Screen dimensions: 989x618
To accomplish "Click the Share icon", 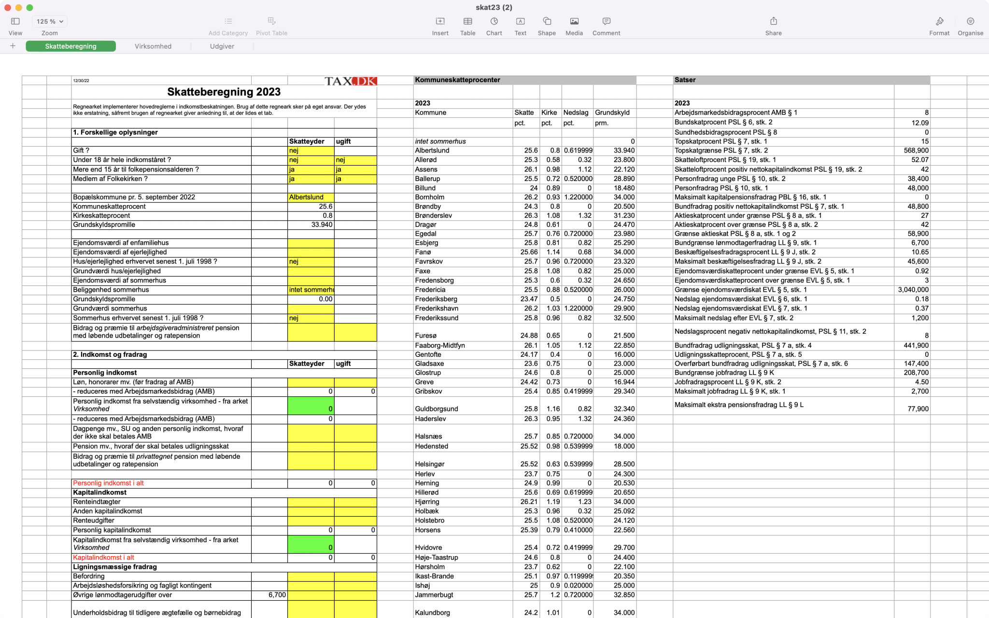I will (773, 21).
